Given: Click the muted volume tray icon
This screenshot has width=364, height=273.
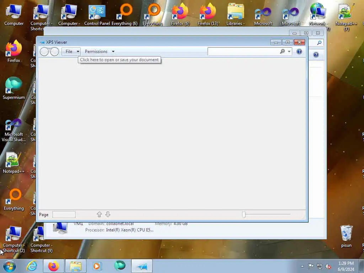Looking at the screenshot, I should (x=328, y=266).
